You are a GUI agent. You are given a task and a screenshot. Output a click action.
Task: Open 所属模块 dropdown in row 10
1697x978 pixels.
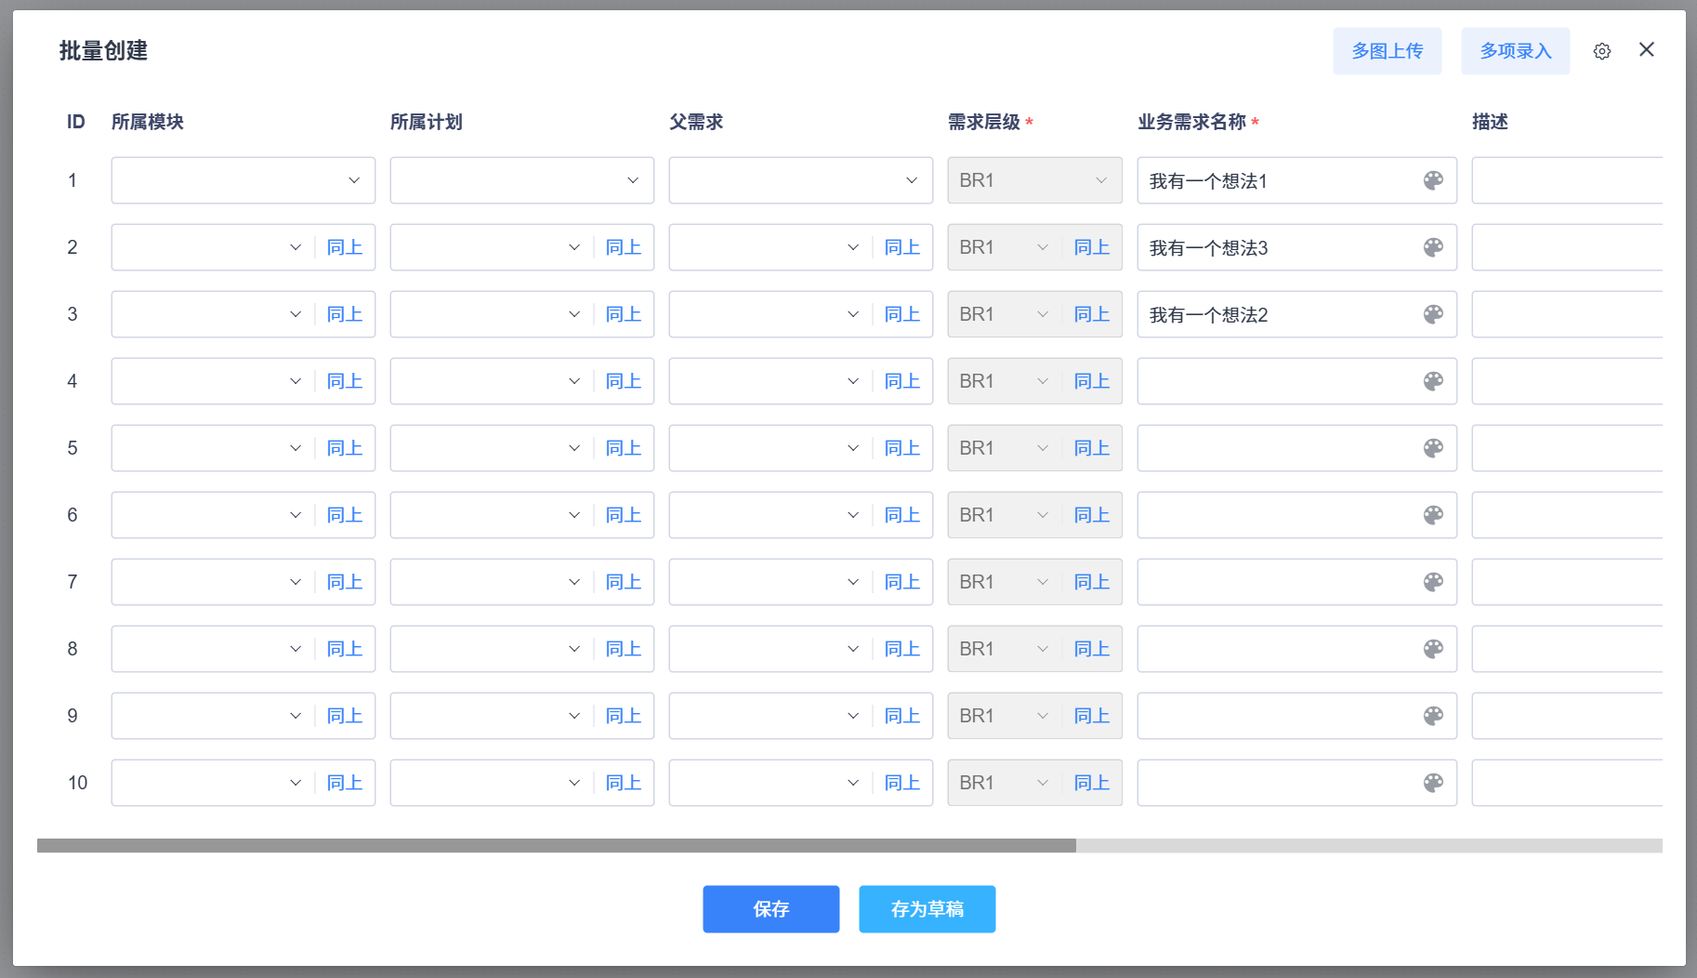tap(213, 783)
